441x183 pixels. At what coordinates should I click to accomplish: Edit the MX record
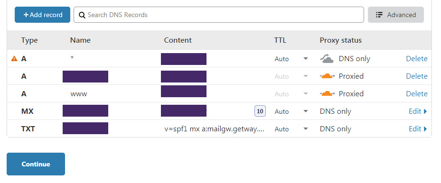418,111
